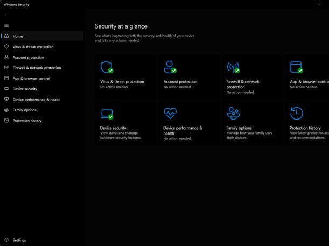
Task: Select Family options in the sidebar
Action: coord(24,110)
